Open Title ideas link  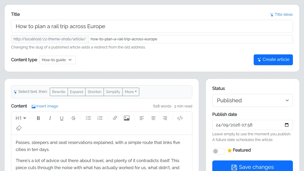pyautogui.click(x=281, y=14)
